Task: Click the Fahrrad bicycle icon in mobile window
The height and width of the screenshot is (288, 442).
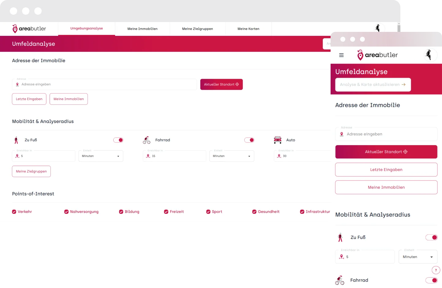Action: click(x=340, y=280)
